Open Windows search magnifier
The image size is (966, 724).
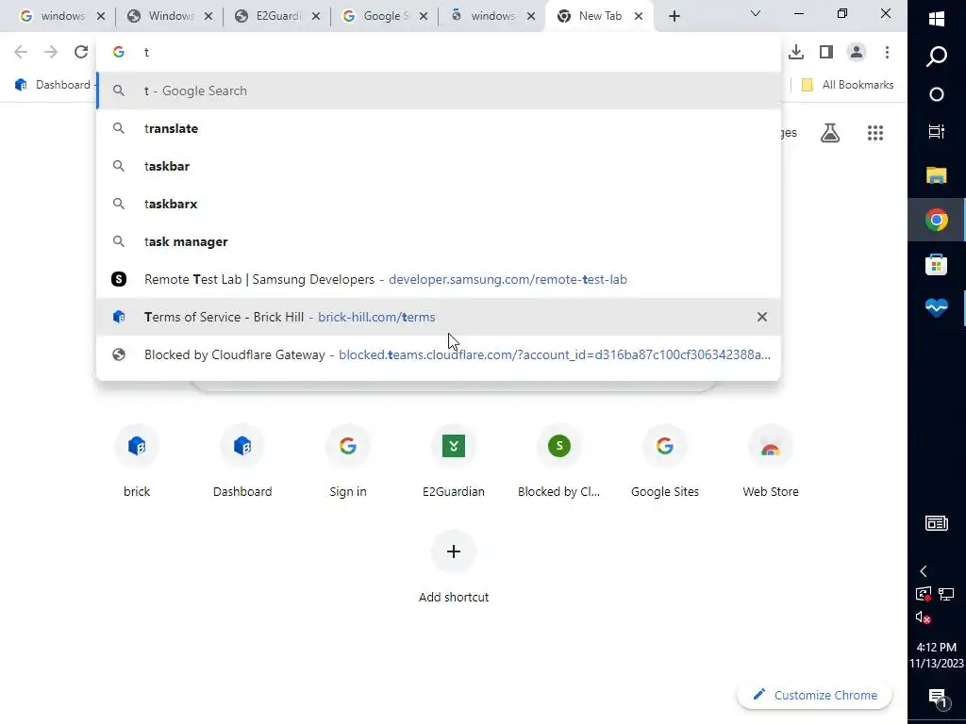937,57
